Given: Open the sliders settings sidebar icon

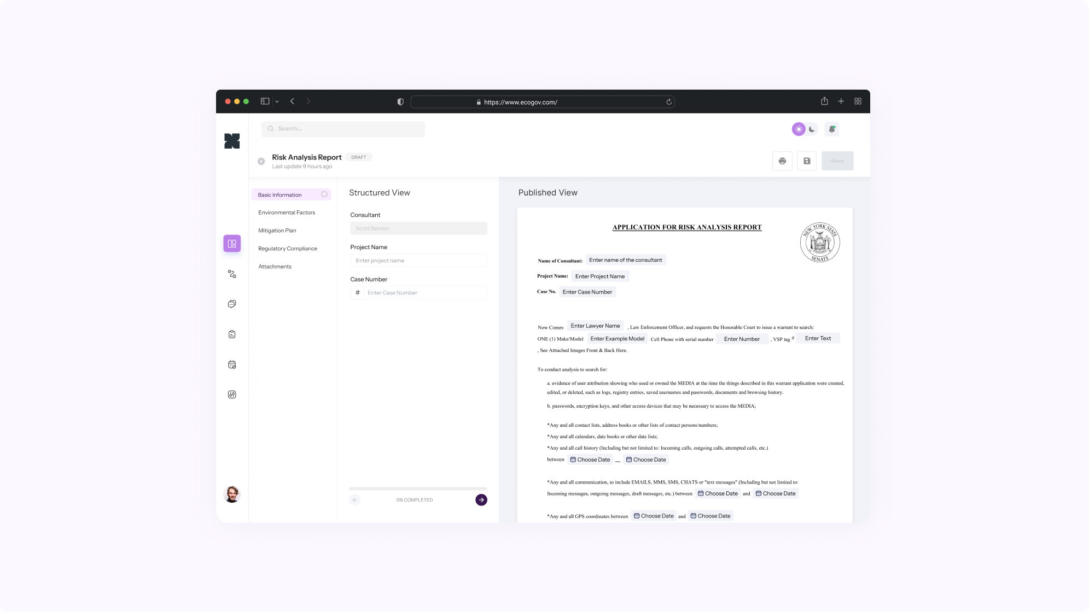Looking at the screenshot, I should pyautogui.click(x=232, y=395).
